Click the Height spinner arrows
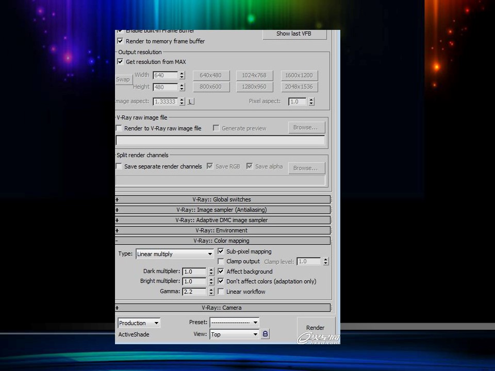Screen dimensions: 495x371 (x=182, y=87)
